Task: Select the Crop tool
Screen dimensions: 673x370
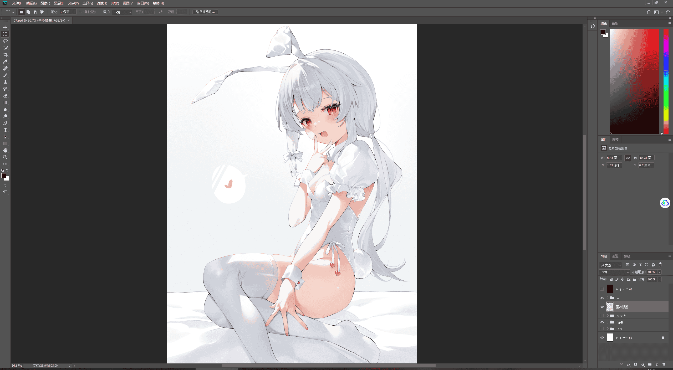Action: pyautogui.click(x=5, y=55)
